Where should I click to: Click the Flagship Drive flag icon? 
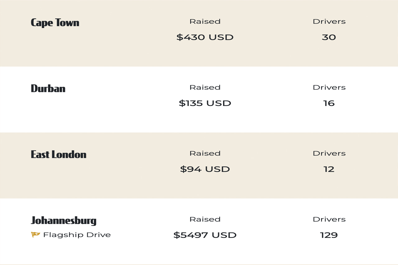pos(35,235)
